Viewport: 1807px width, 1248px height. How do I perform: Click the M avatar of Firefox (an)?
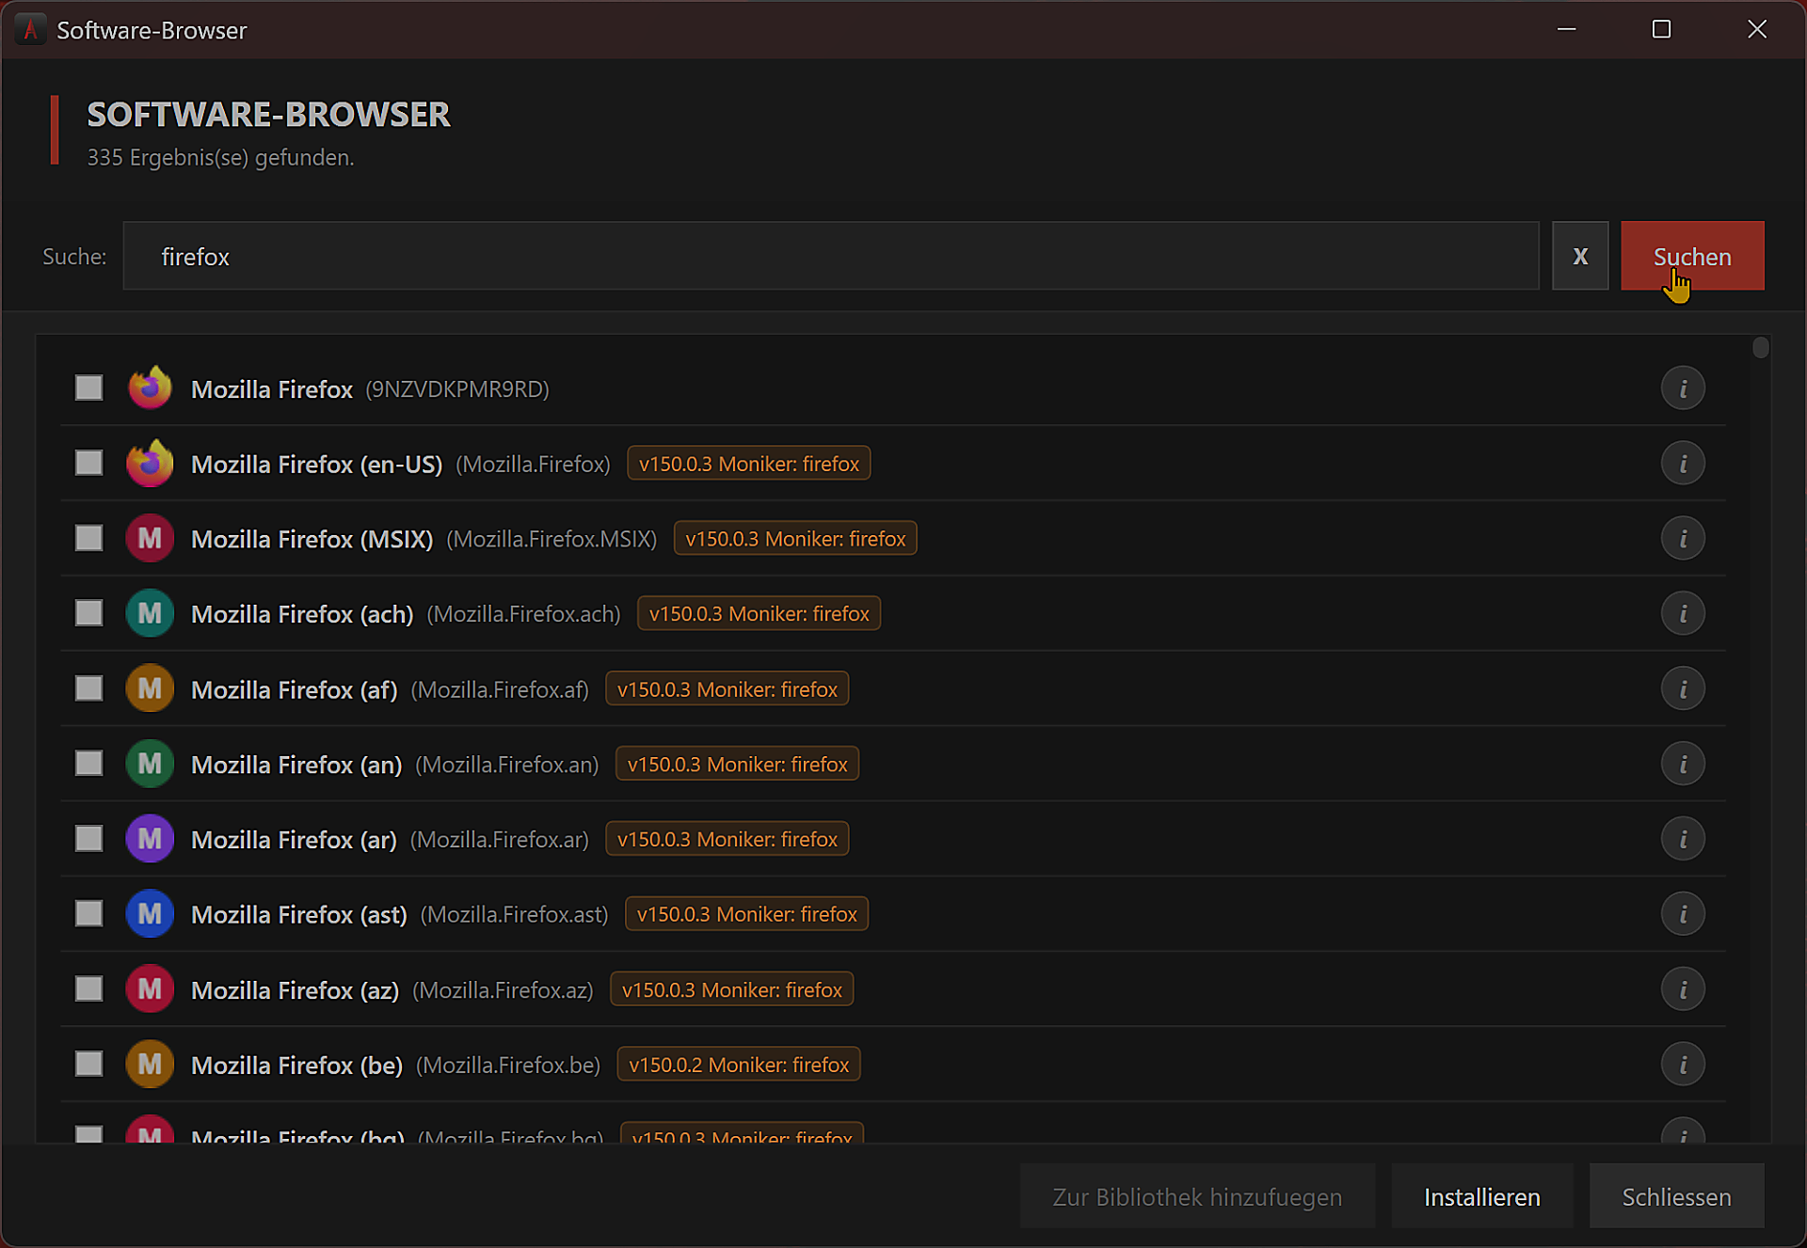pos(150,764)
